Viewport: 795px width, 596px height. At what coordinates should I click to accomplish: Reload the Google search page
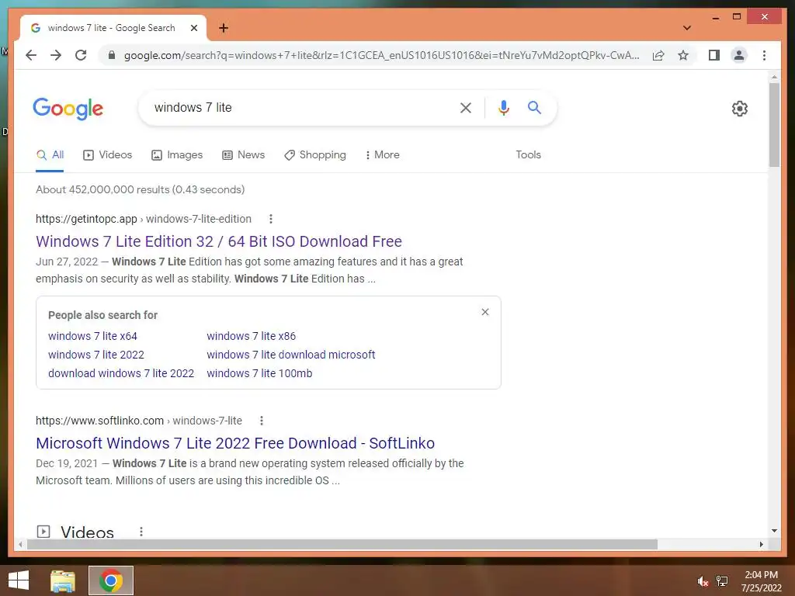[x=81, y=55]
